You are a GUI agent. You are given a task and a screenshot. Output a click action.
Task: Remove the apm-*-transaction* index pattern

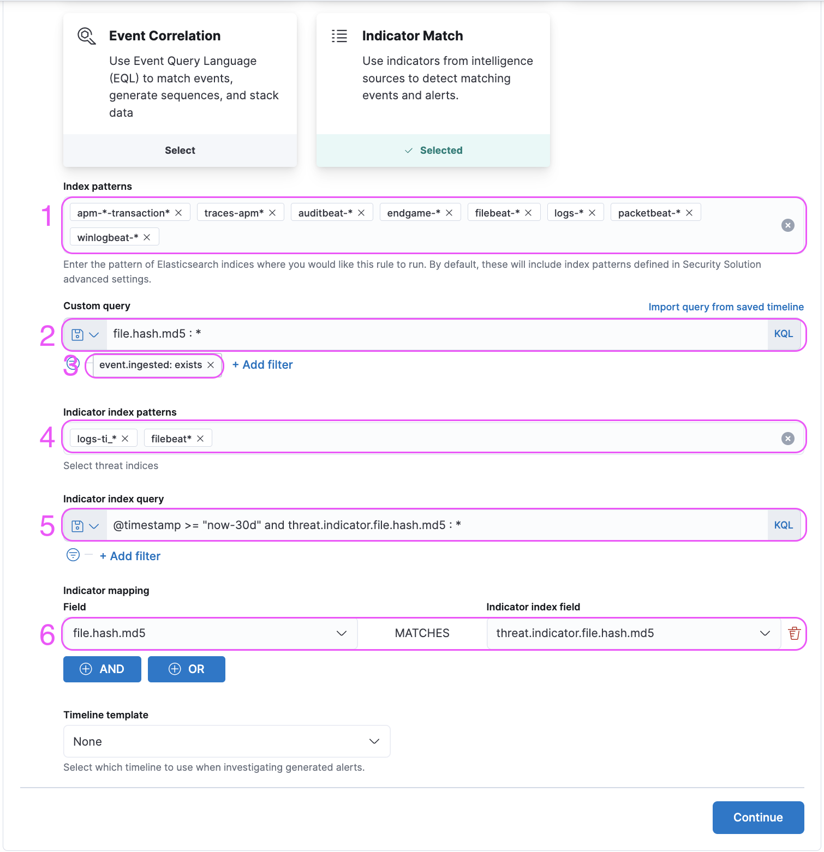(178, 213)
